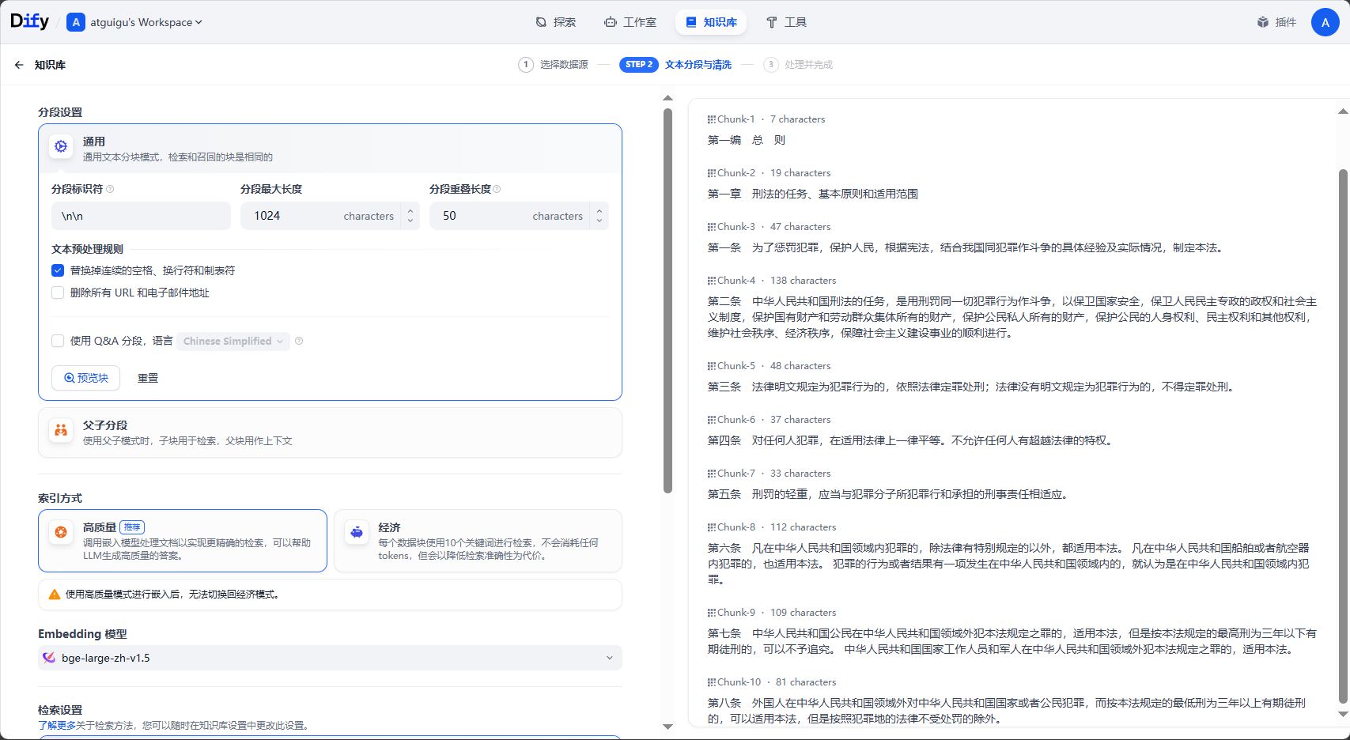Screen dimensions: 1350x740
Task: Increase the 分段最大长度 stepper value
Action: (x=410, y=210)
